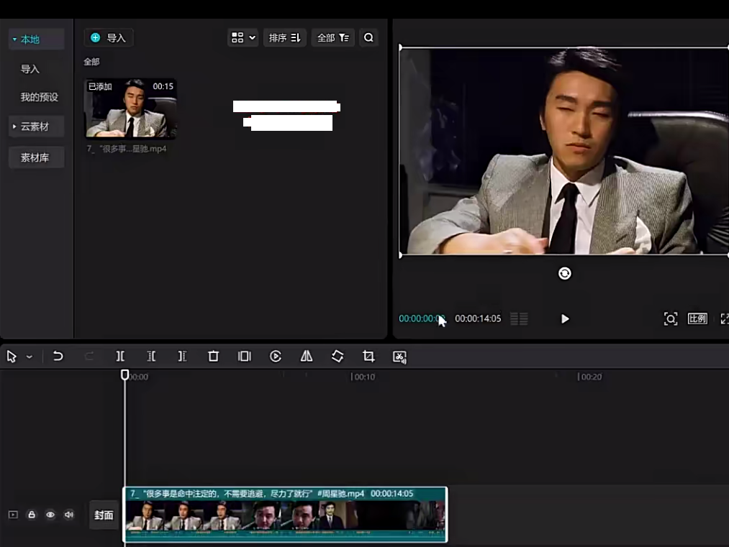Image resolution: width=729 pixels, height=547 pixels.
Task: Click the 周星驰 video thumbnail in media panel
Action: pos(130,109)
